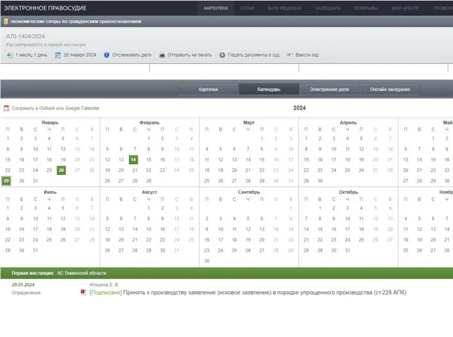Click the shield icon for Отслеживать дело
The width and height of the screenshot is (453, 337).
[107, 55]
